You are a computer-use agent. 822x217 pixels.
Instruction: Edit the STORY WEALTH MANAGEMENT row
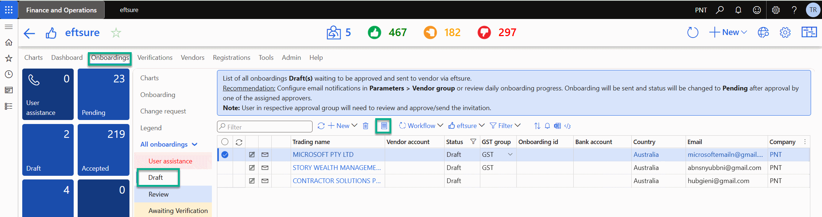tap(252, 168)
